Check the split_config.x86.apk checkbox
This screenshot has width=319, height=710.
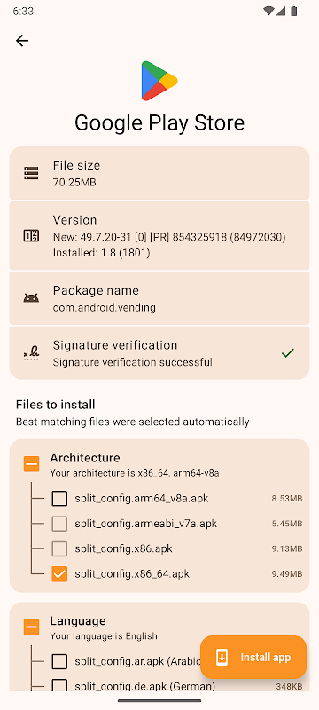59,548
